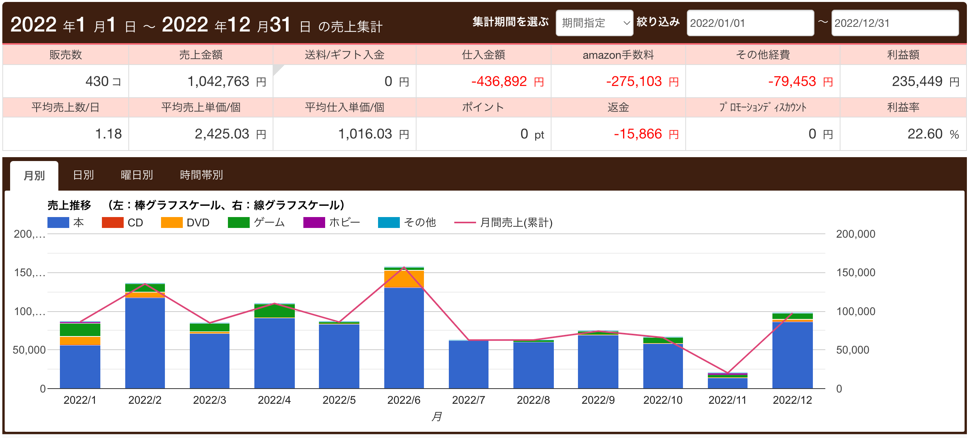This screenshot has width=970, height=438.
Task: Click the 2022/2 blue bar segment
Action: point(145,343)
